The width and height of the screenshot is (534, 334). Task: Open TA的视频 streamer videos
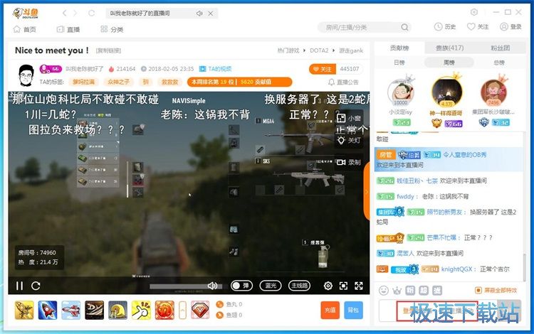(216, 69)
